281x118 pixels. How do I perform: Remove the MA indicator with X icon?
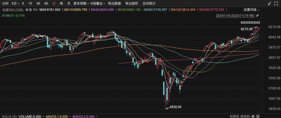(31, 10)
